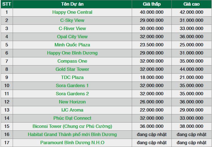Open the C-River View project
Image resolution: width=212 pixels, height=147 pixels.
(x=72, y=29)
